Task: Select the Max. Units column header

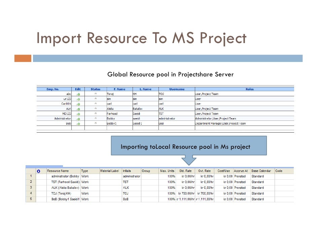Action: tap(167, 171)
